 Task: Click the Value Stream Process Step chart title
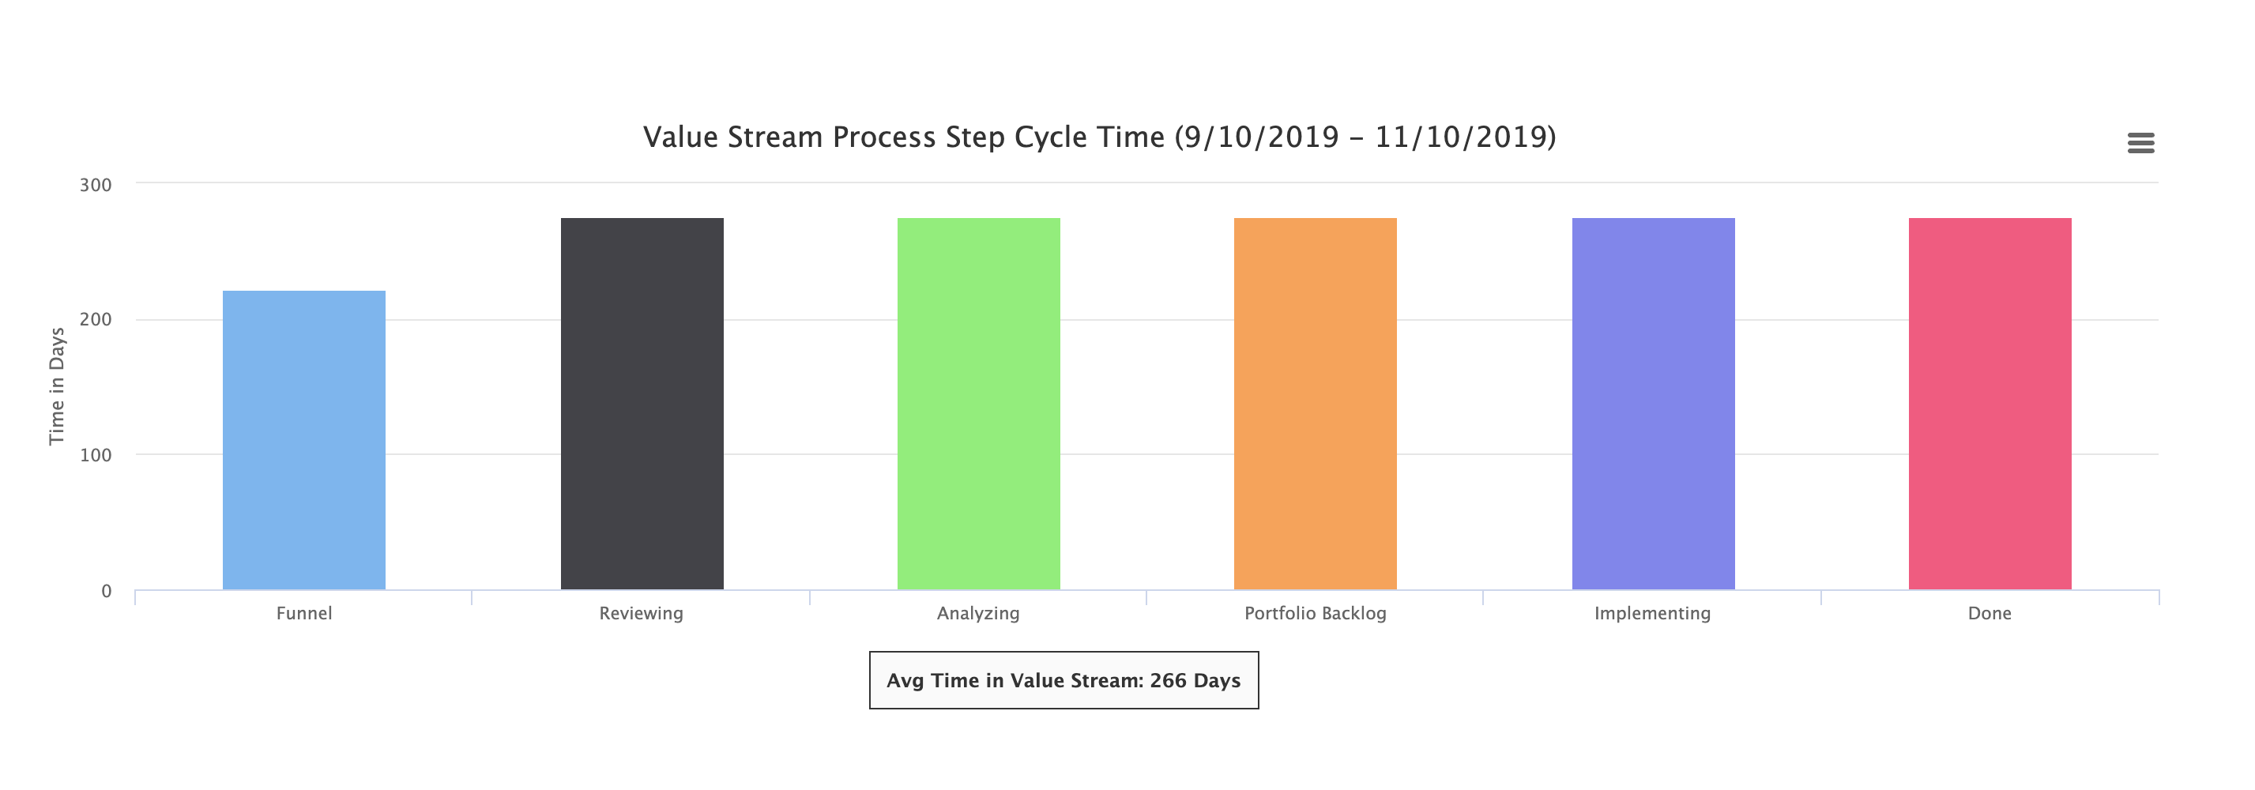(x=1098, y=137)
